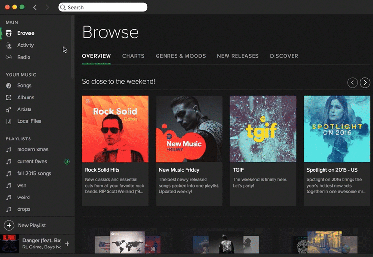Viewport: 373px width, 257px height.
Task: Toggle offline download on current faves
Action: [x=67, y=162]
